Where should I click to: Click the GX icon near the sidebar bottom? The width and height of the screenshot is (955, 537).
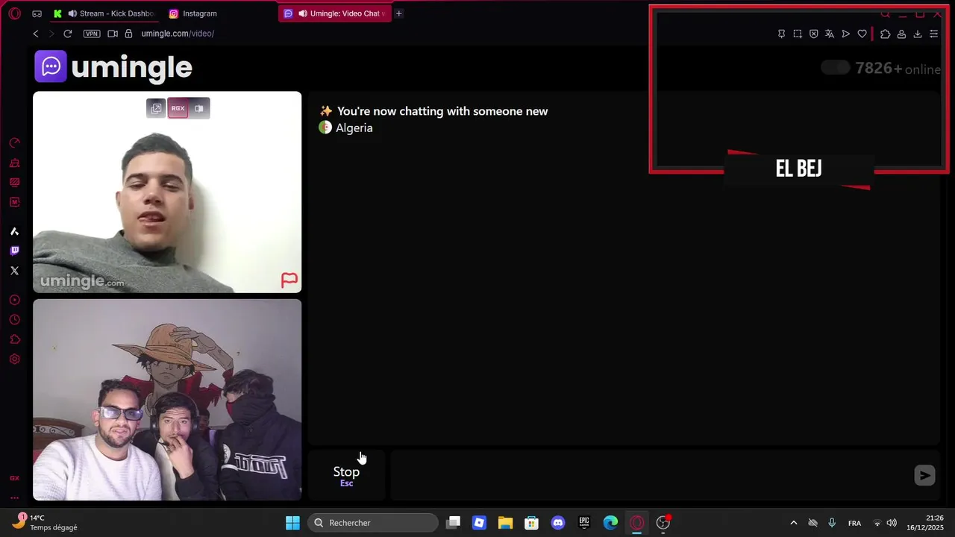tap(14, 478)
